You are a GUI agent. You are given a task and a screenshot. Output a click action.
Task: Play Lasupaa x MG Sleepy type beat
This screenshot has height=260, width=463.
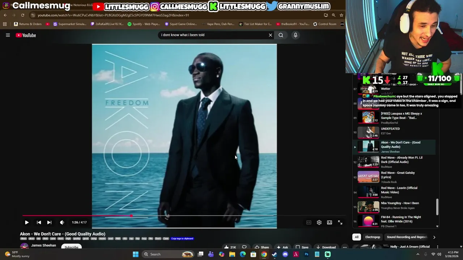click(x=394, y=118)
